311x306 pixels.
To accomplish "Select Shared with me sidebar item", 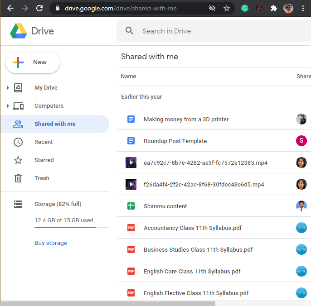I will [x=55, y=124].
